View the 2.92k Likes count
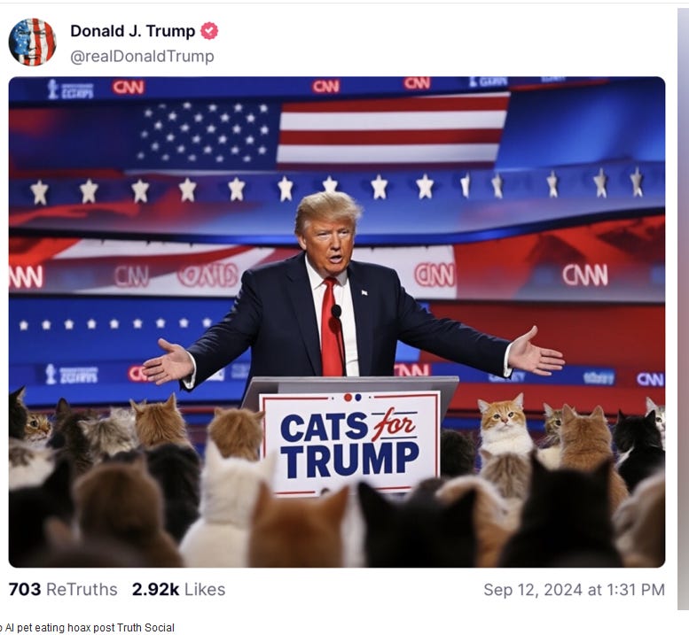 point(178,589)
